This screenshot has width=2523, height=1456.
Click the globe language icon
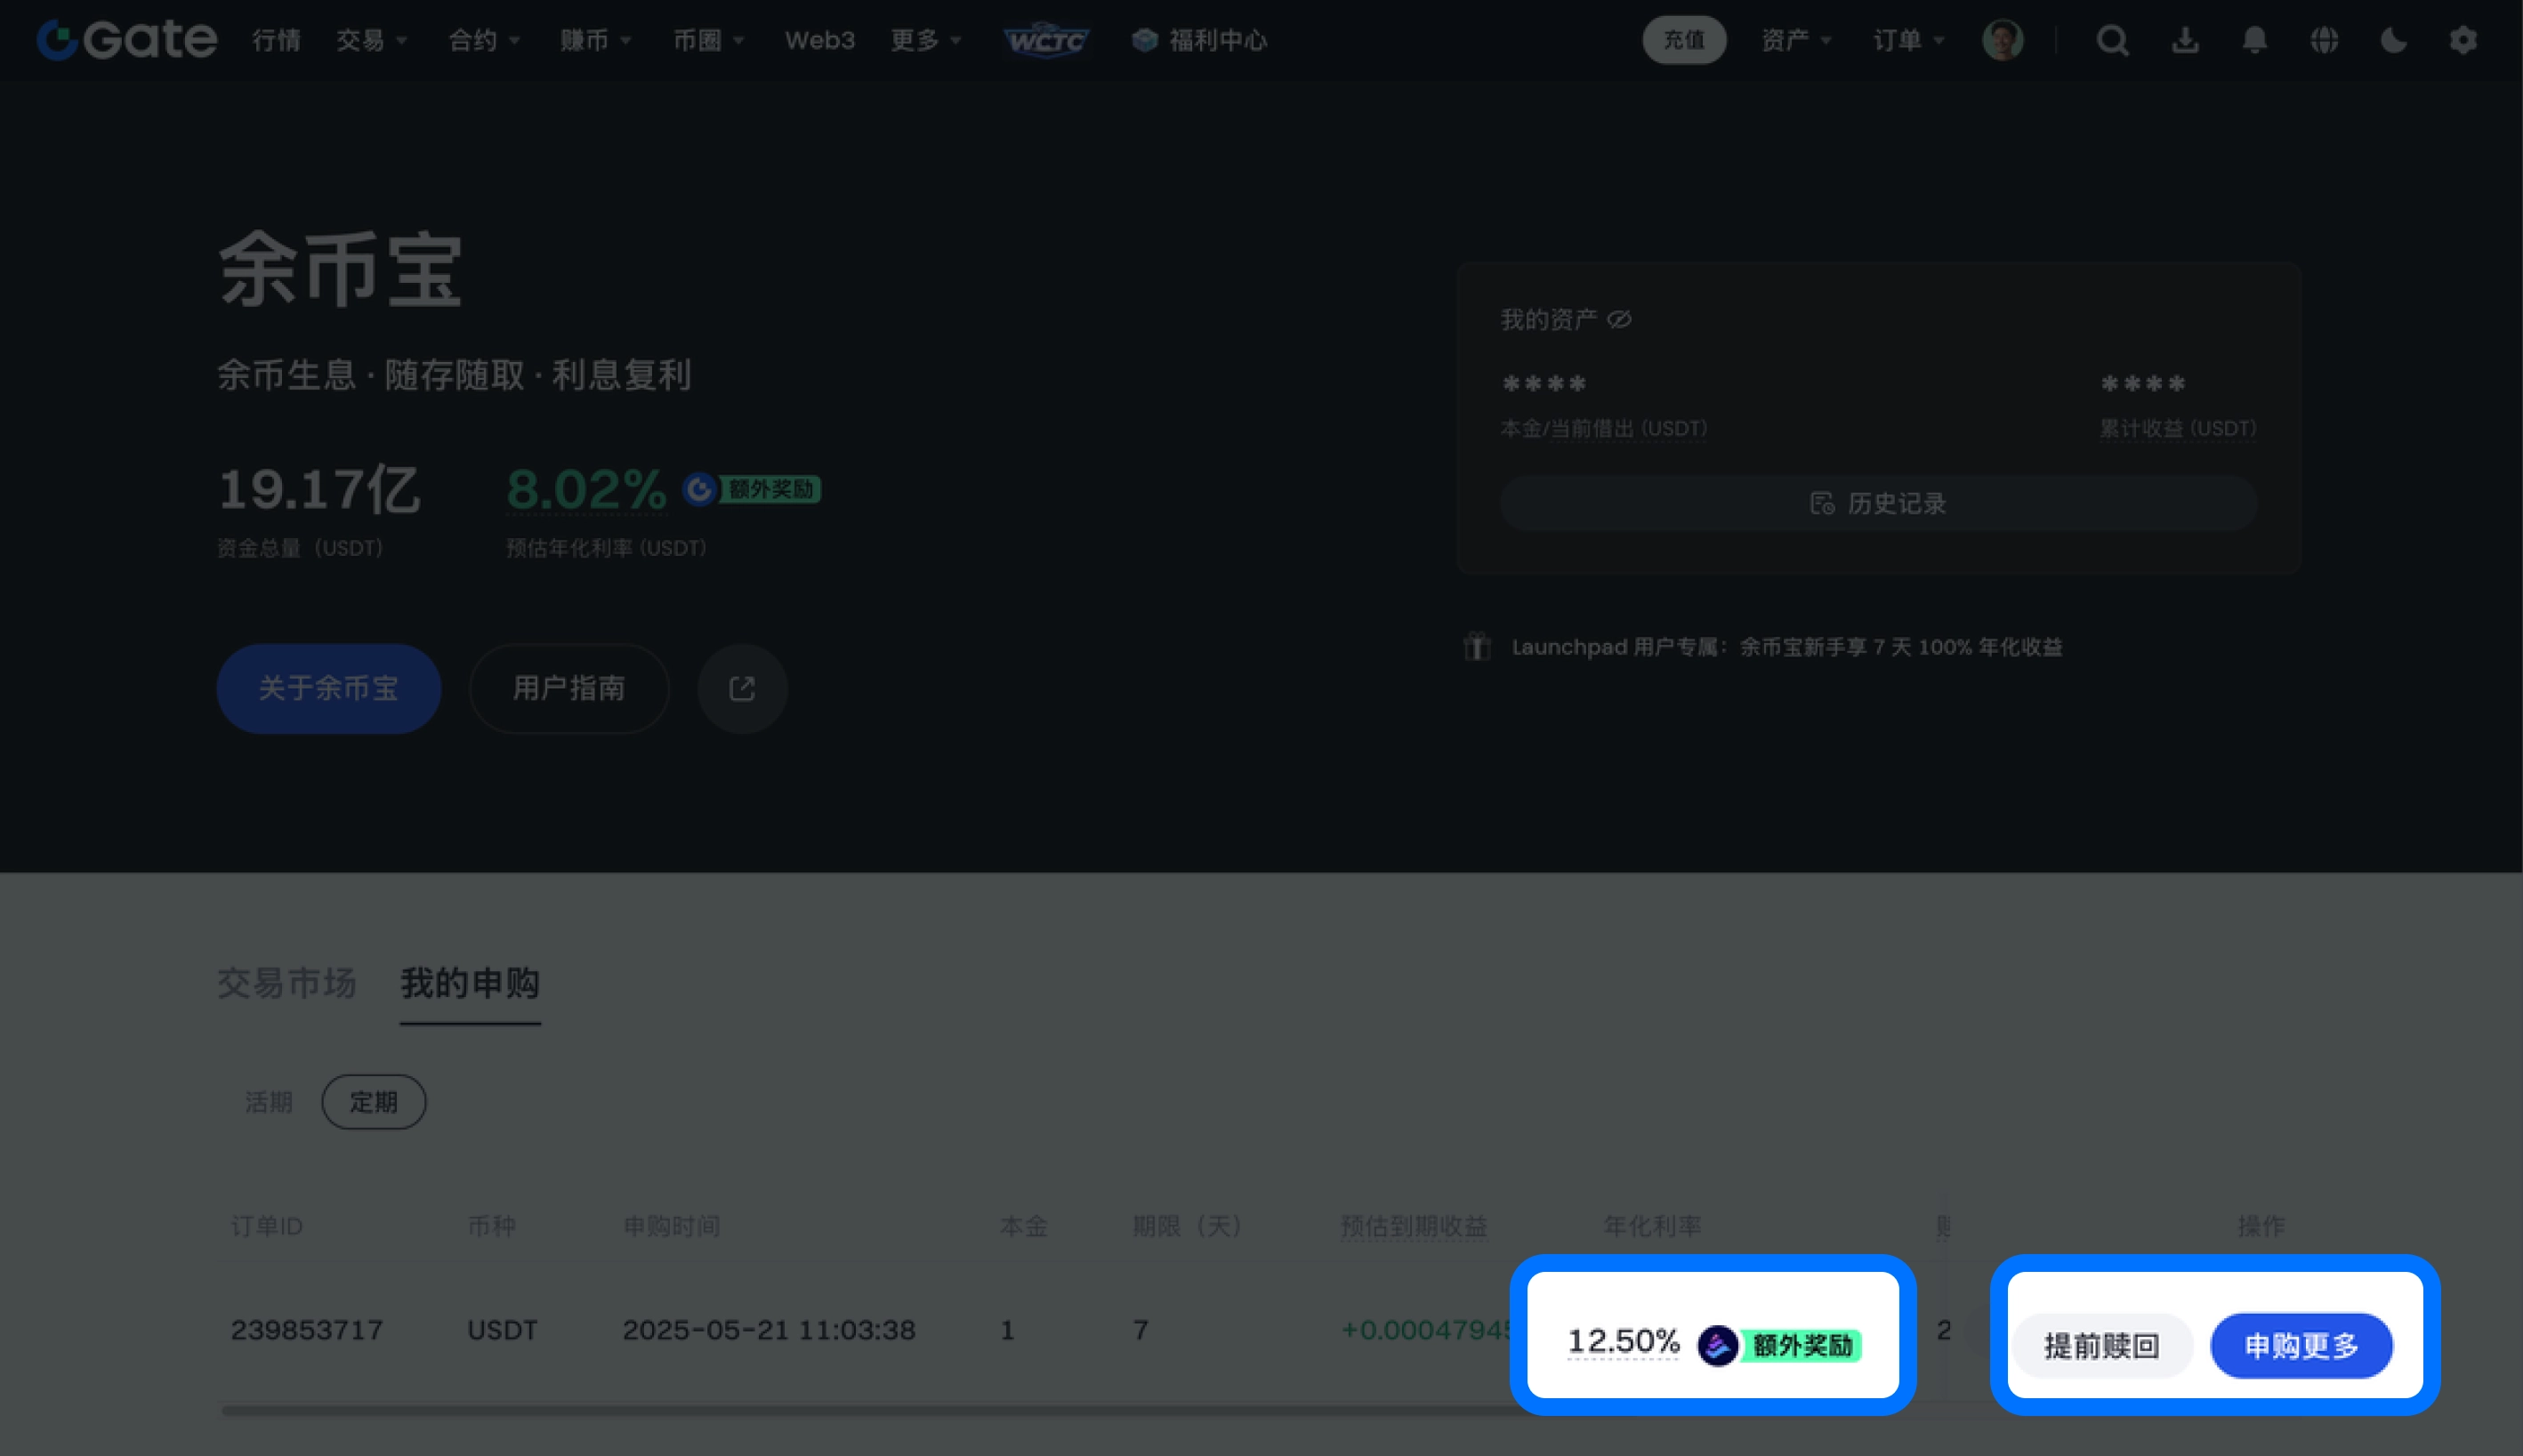2324,41
